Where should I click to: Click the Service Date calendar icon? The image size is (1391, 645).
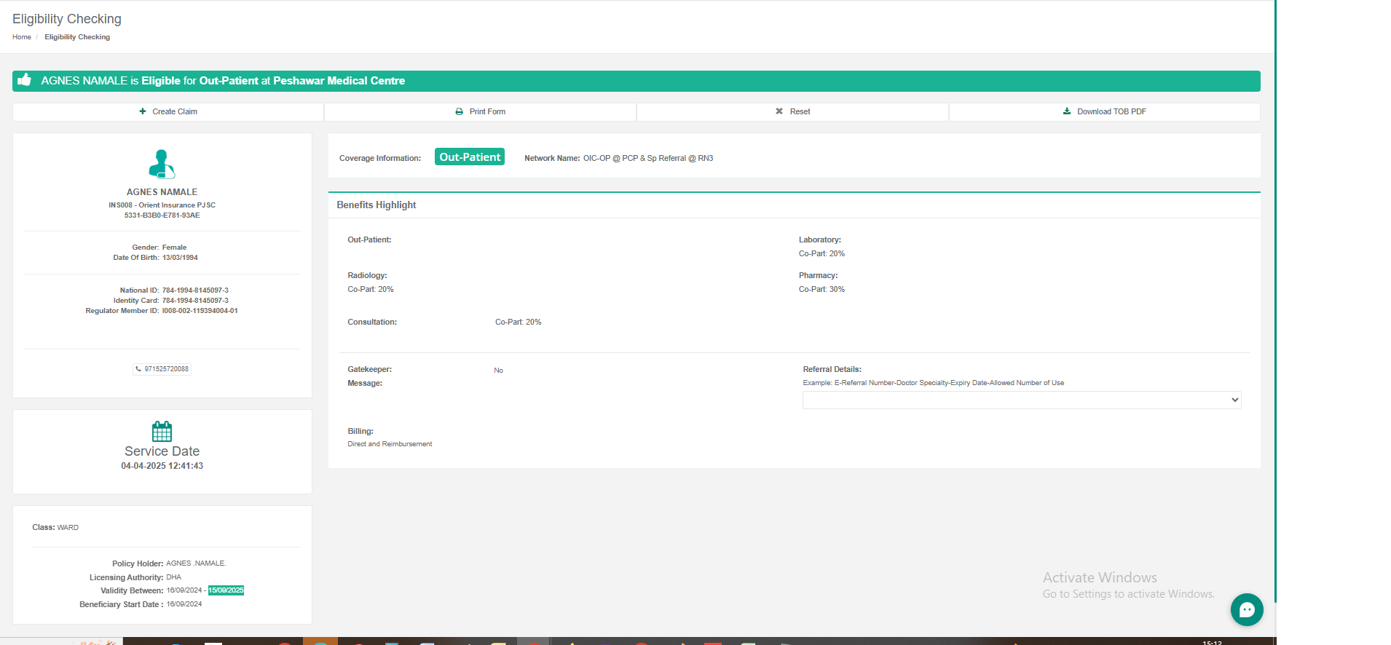pyautogui.click(x=162, y=432)
